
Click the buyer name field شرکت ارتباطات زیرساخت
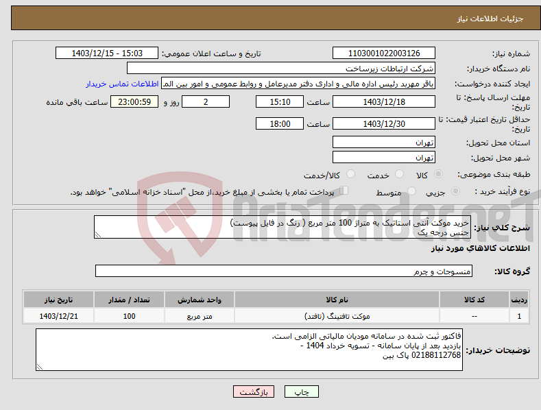281,69
